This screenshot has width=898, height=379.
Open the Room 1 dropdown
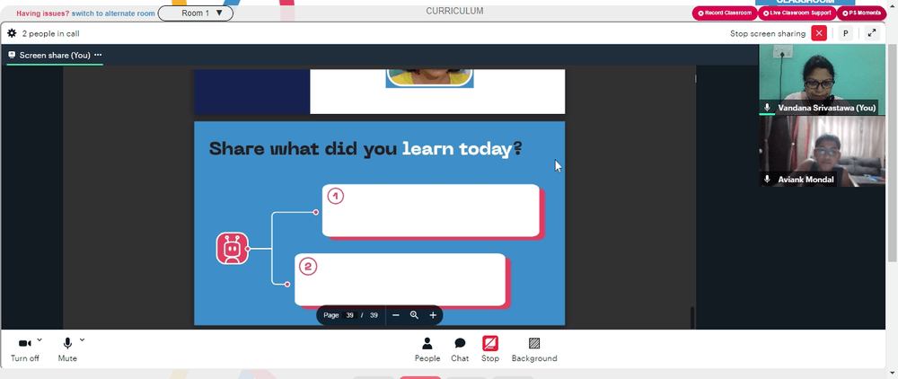coord(195,13)
